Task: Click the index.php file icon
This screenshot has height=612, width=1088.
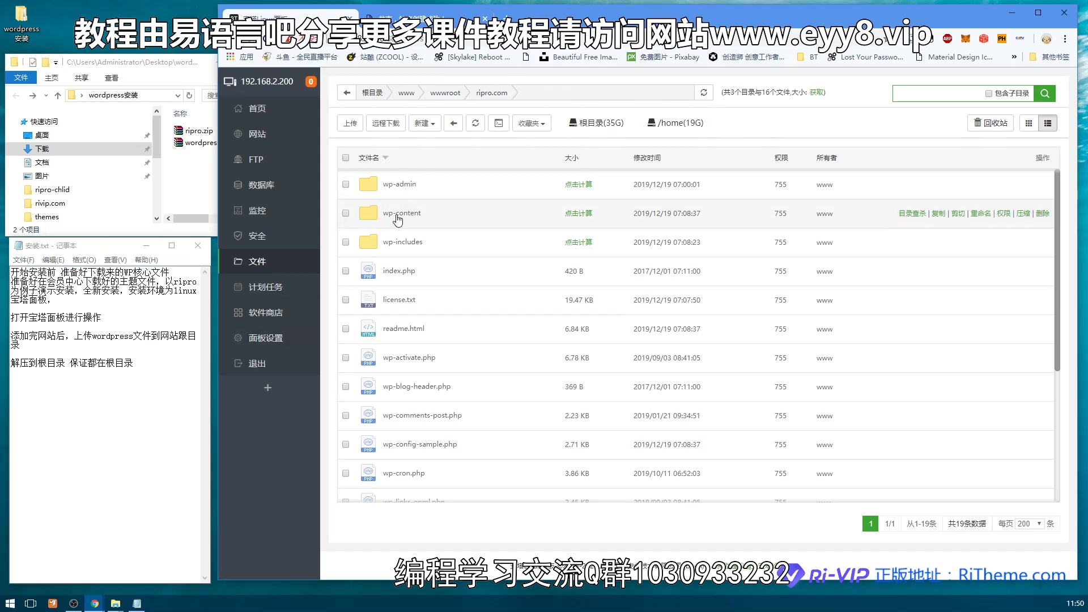Action: click(368, 271)
